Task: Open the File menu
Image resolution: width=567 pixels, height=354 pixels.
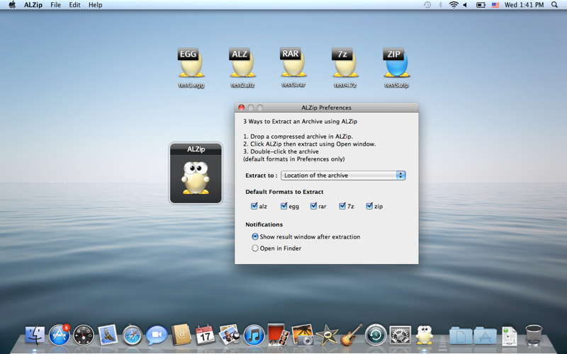Action: pos(55,5)
